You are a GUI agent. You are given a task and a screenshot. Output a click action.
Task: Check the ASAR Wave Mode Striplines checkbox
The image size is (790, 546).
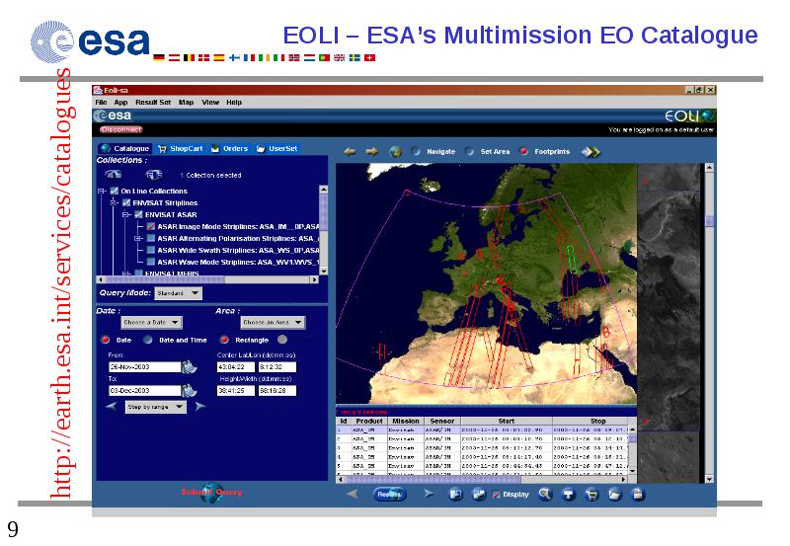(x=151, y=262)
